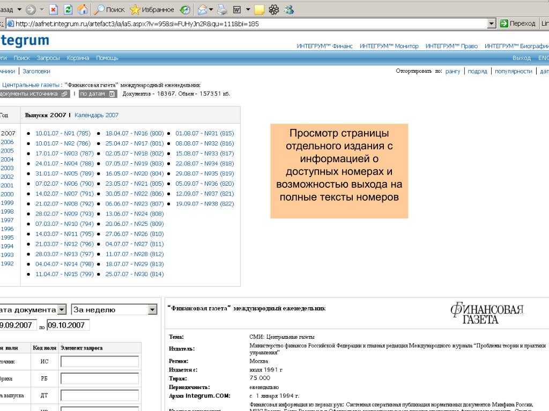
Task: Expand the address bar URL dropdown
Action: [x=492, y=24]
